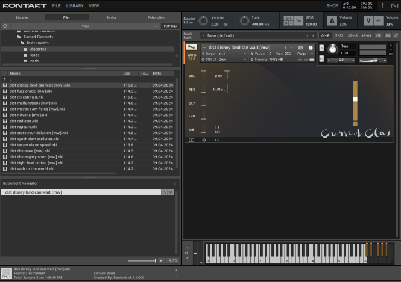Image resolution: width=401 pixels, height=282 pixels.
Task: Open the LIBRARY menu
Action: (75, 5)
